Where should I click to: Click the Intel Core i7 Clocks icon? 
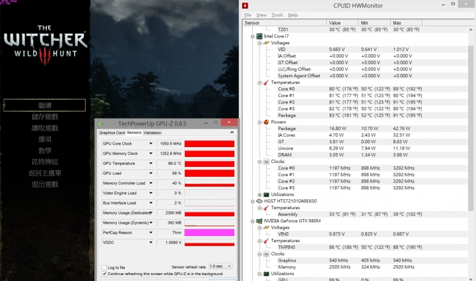click(x=266, y=162)
